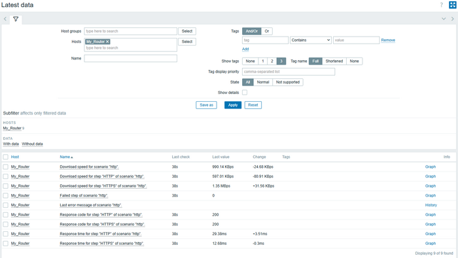The image size is (458, 258).
Task: Click value 990.14 KBps in table
Action: pyautogui.click(x=223, y=167)
